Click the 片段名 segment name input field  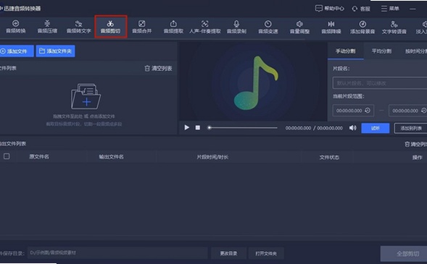pyautogui.click(x=380, y=83)
